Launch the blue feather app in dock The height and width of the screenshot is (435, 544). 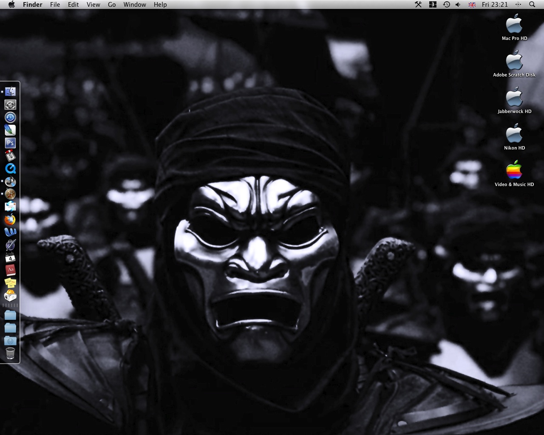click(x=10, y=130)
